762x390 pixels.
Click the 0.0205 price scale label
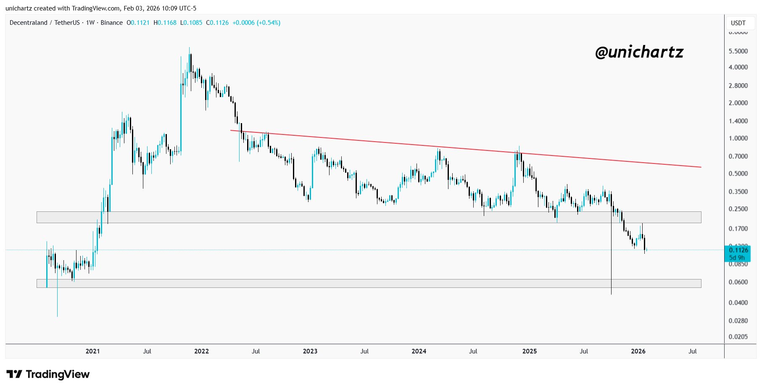pyautogui.click(x=738, y=337)
